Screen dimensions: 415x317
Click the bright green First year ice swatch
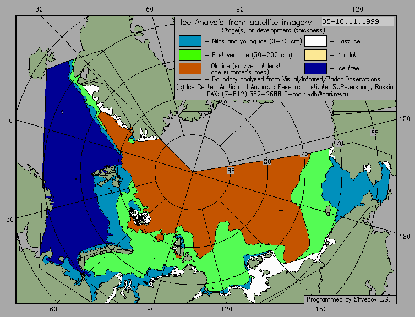click(x=190, y=55)
